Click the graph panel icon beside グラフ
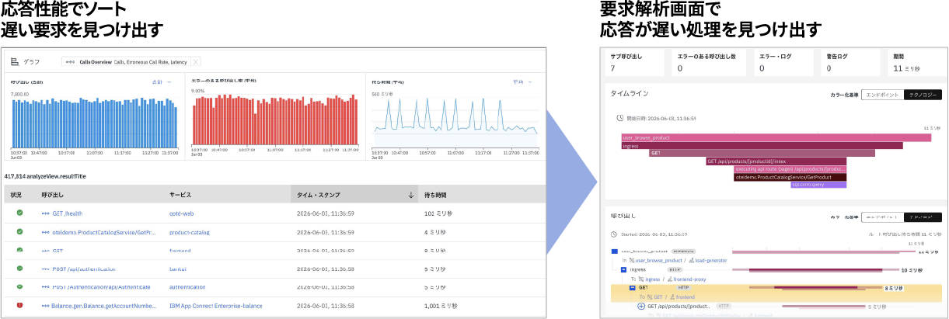949x319 pixels. (x=15, y=61)
